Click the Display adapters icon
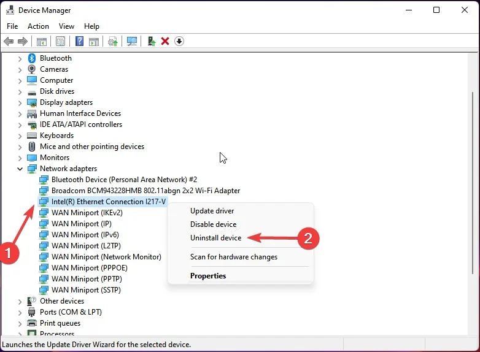Screen dimensions: 480x352 [x=32, y=102]
